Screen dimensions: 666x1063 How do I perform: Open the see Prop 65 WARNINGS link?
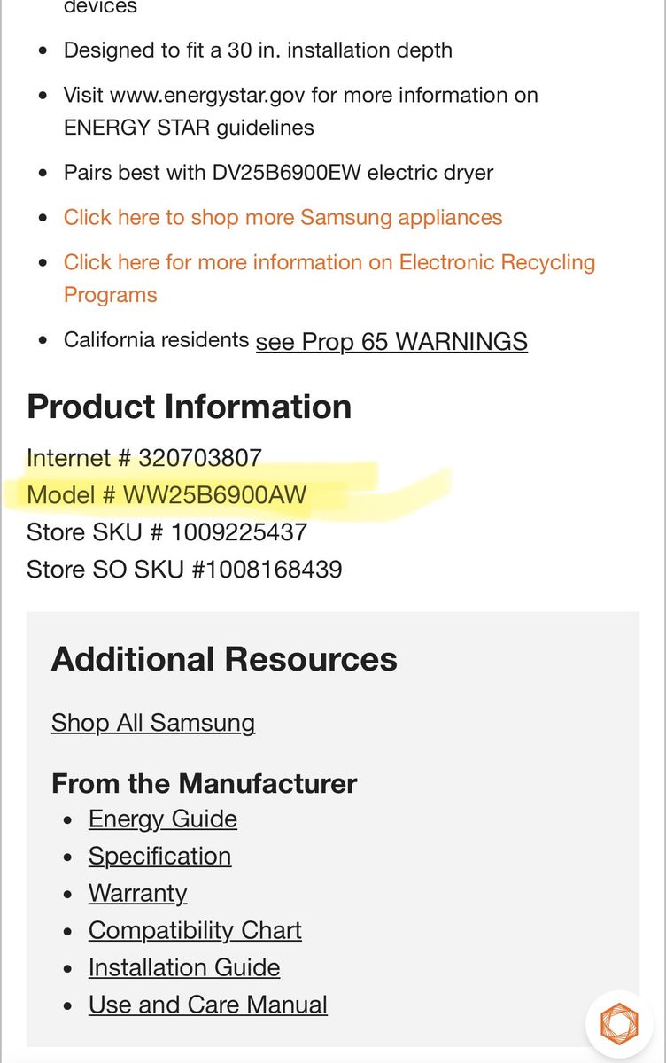click(391, 342)
